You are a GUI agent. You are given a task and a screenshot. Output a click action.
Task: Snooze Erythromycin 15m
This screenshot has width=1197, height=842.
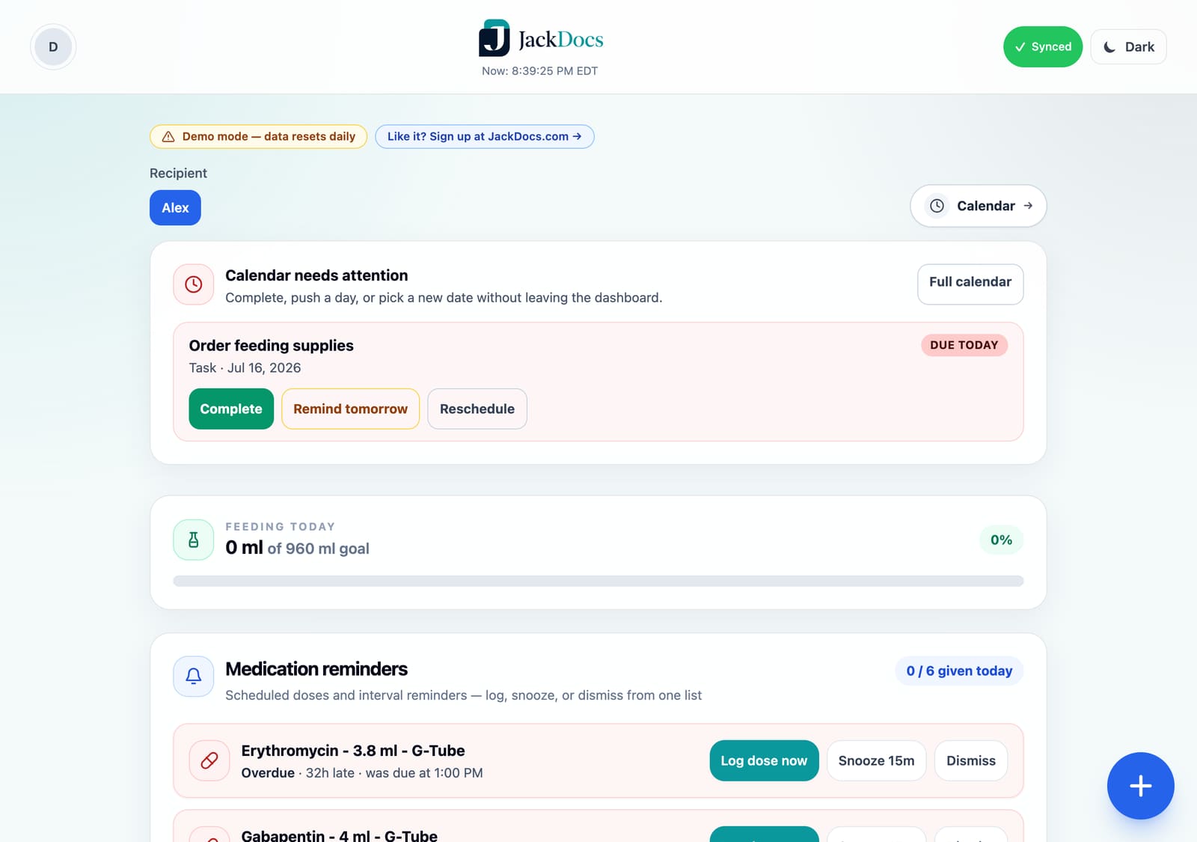(876, 760)
